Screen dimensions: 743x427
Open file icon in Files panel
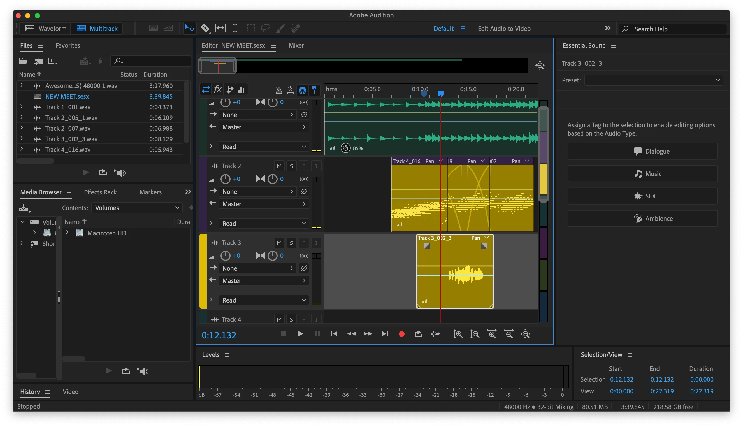coord(23,61)
